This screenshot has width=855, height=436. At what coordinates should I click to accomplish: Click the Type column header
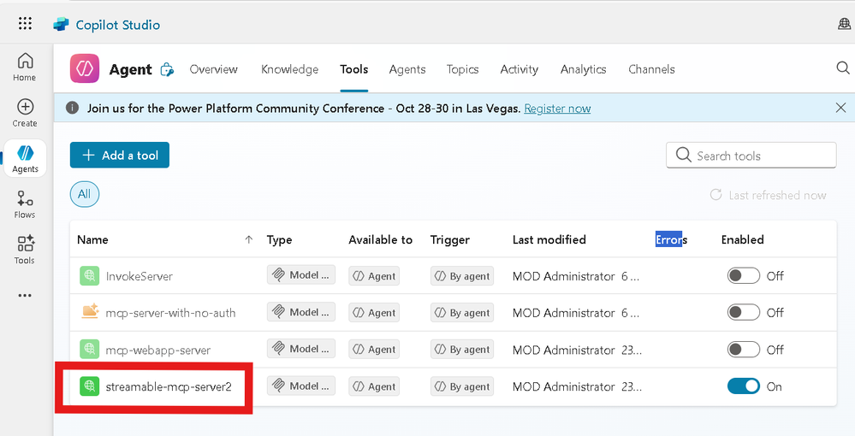point(279,239)
